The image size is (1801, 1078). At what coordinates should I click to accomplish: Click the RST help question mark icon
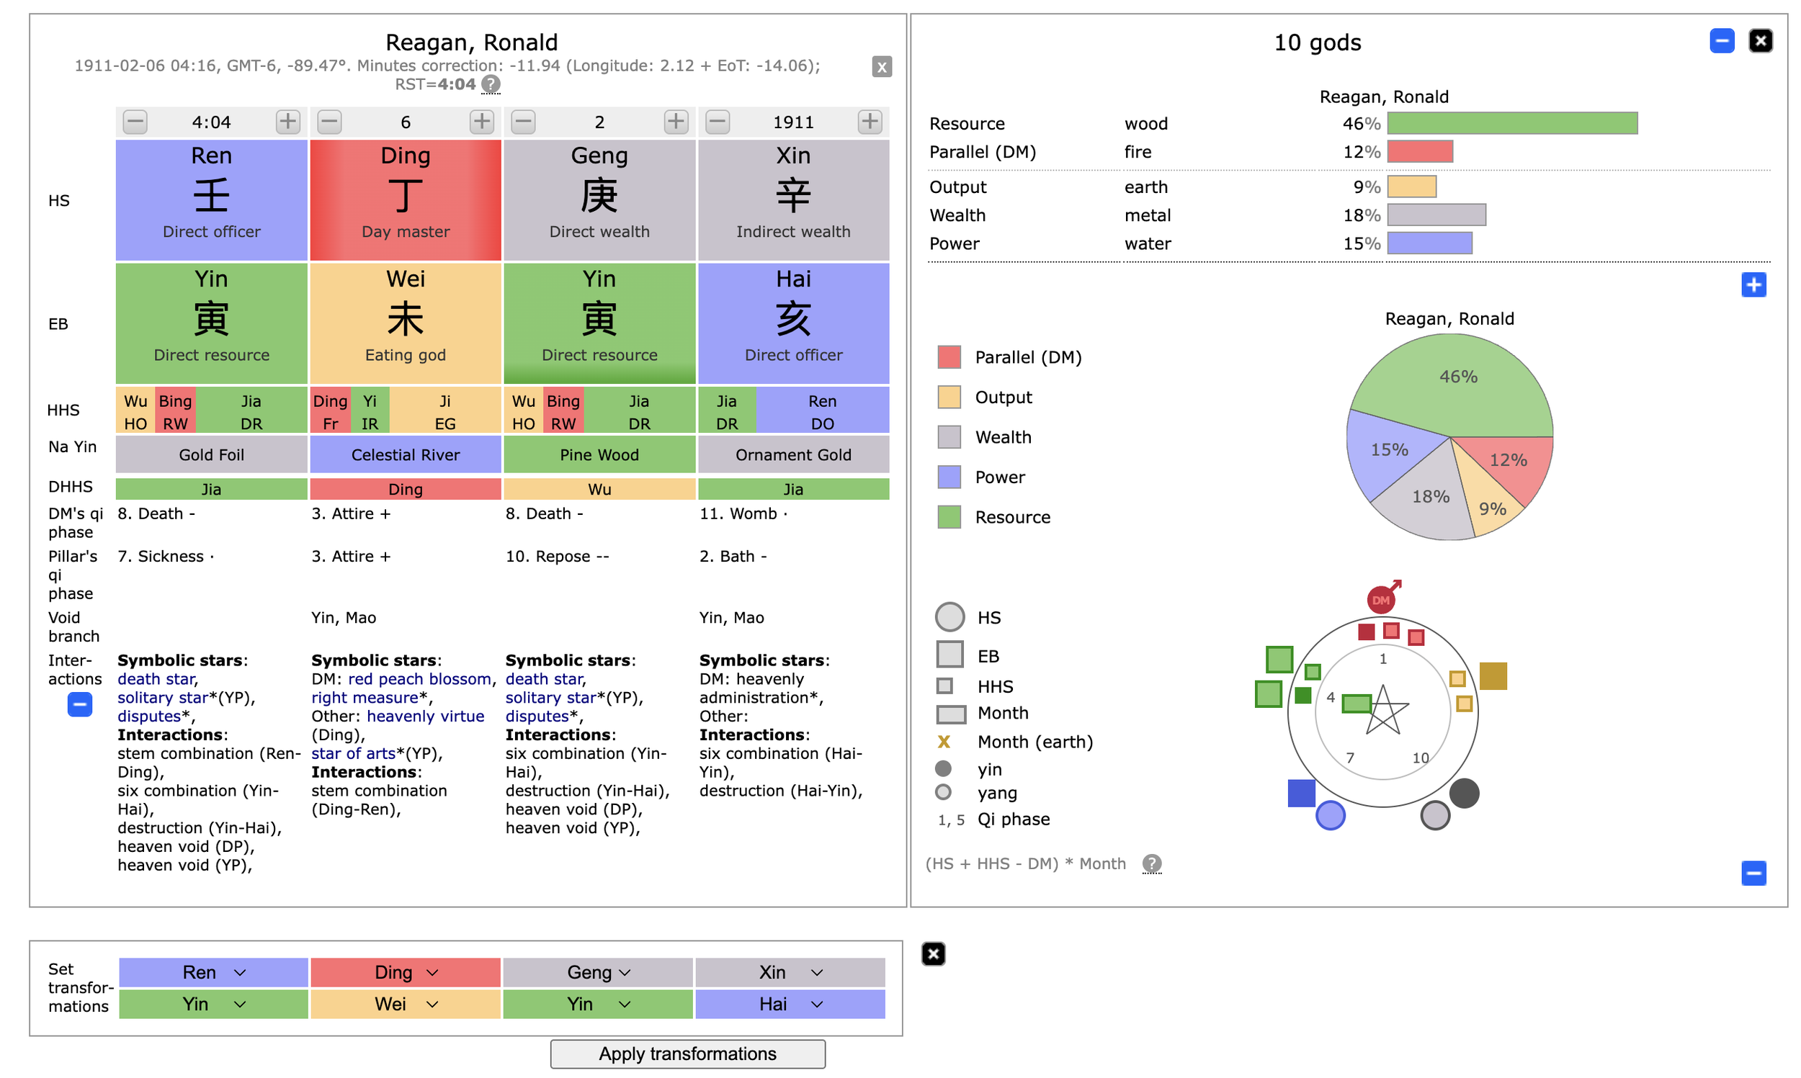tap(491, 84)
